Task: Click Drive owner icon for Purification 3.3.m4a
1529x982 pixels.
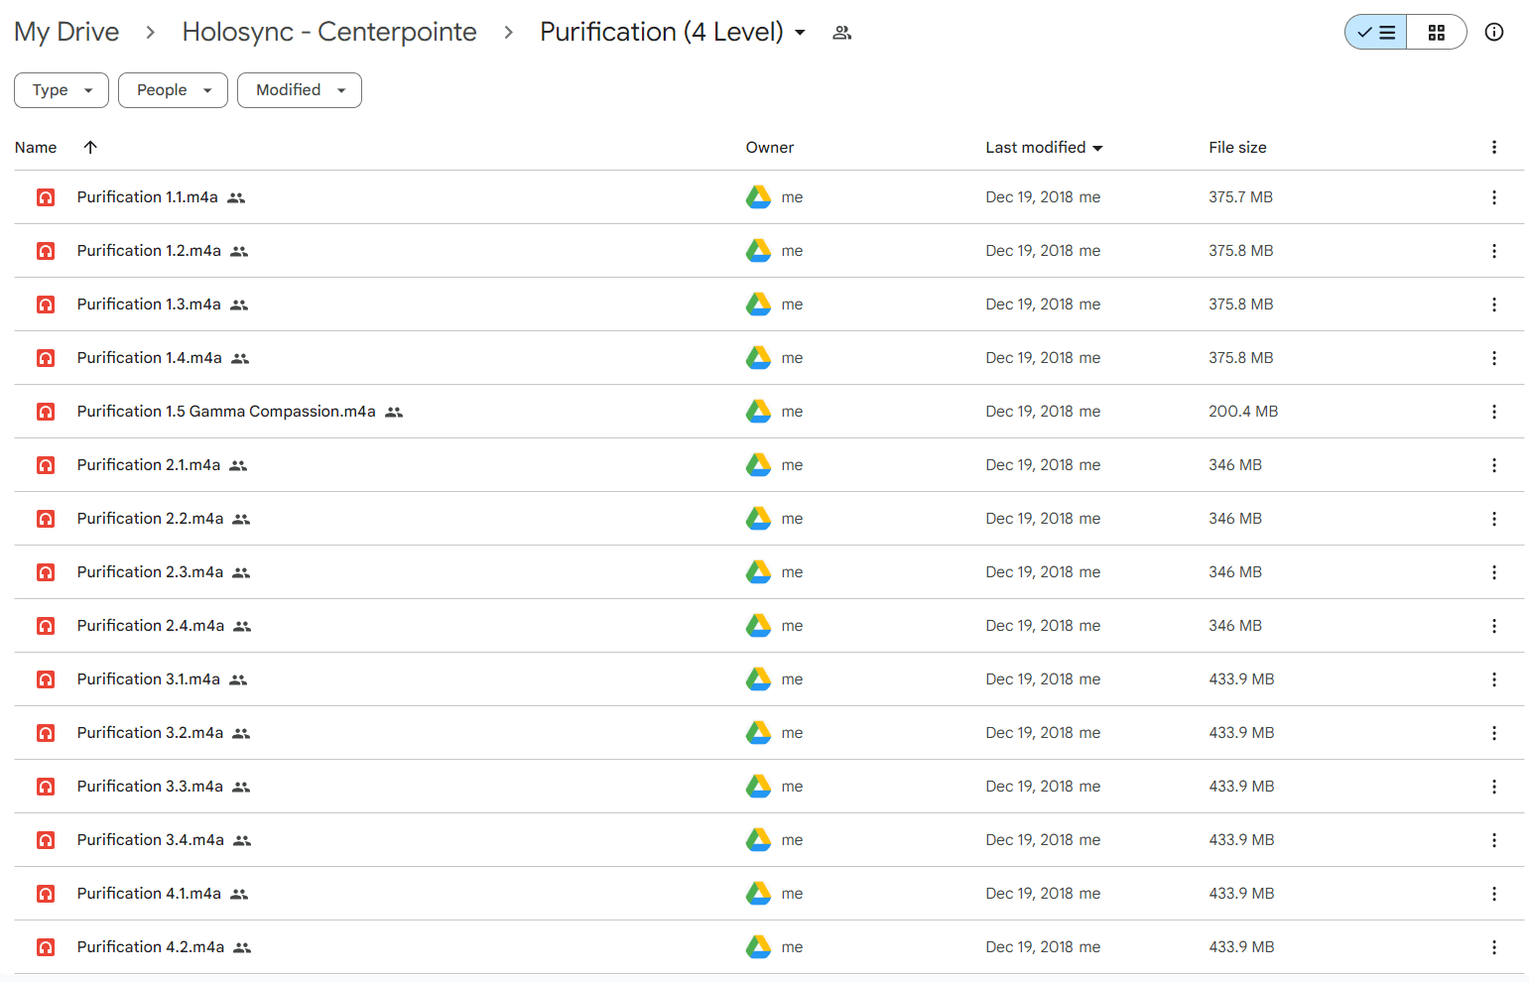Action: click(x=759, y=787)
